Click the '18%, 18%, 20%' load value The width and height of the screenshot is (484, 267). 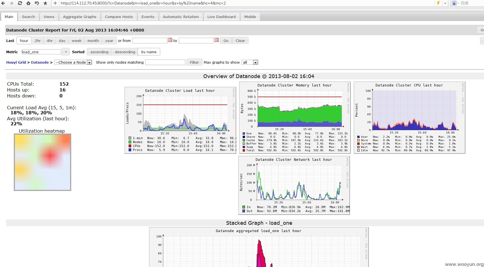31,113
